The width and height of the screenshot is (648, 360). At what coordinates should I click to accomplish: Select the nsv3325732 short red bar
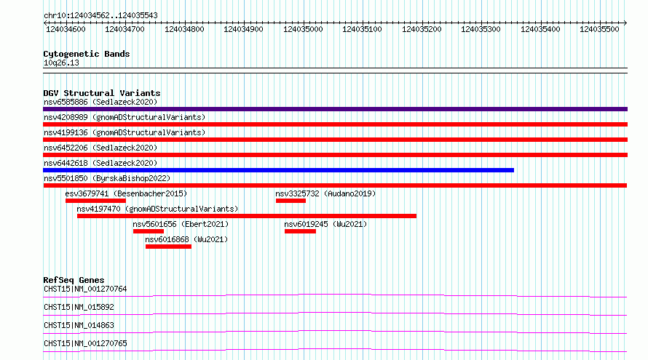291,201
